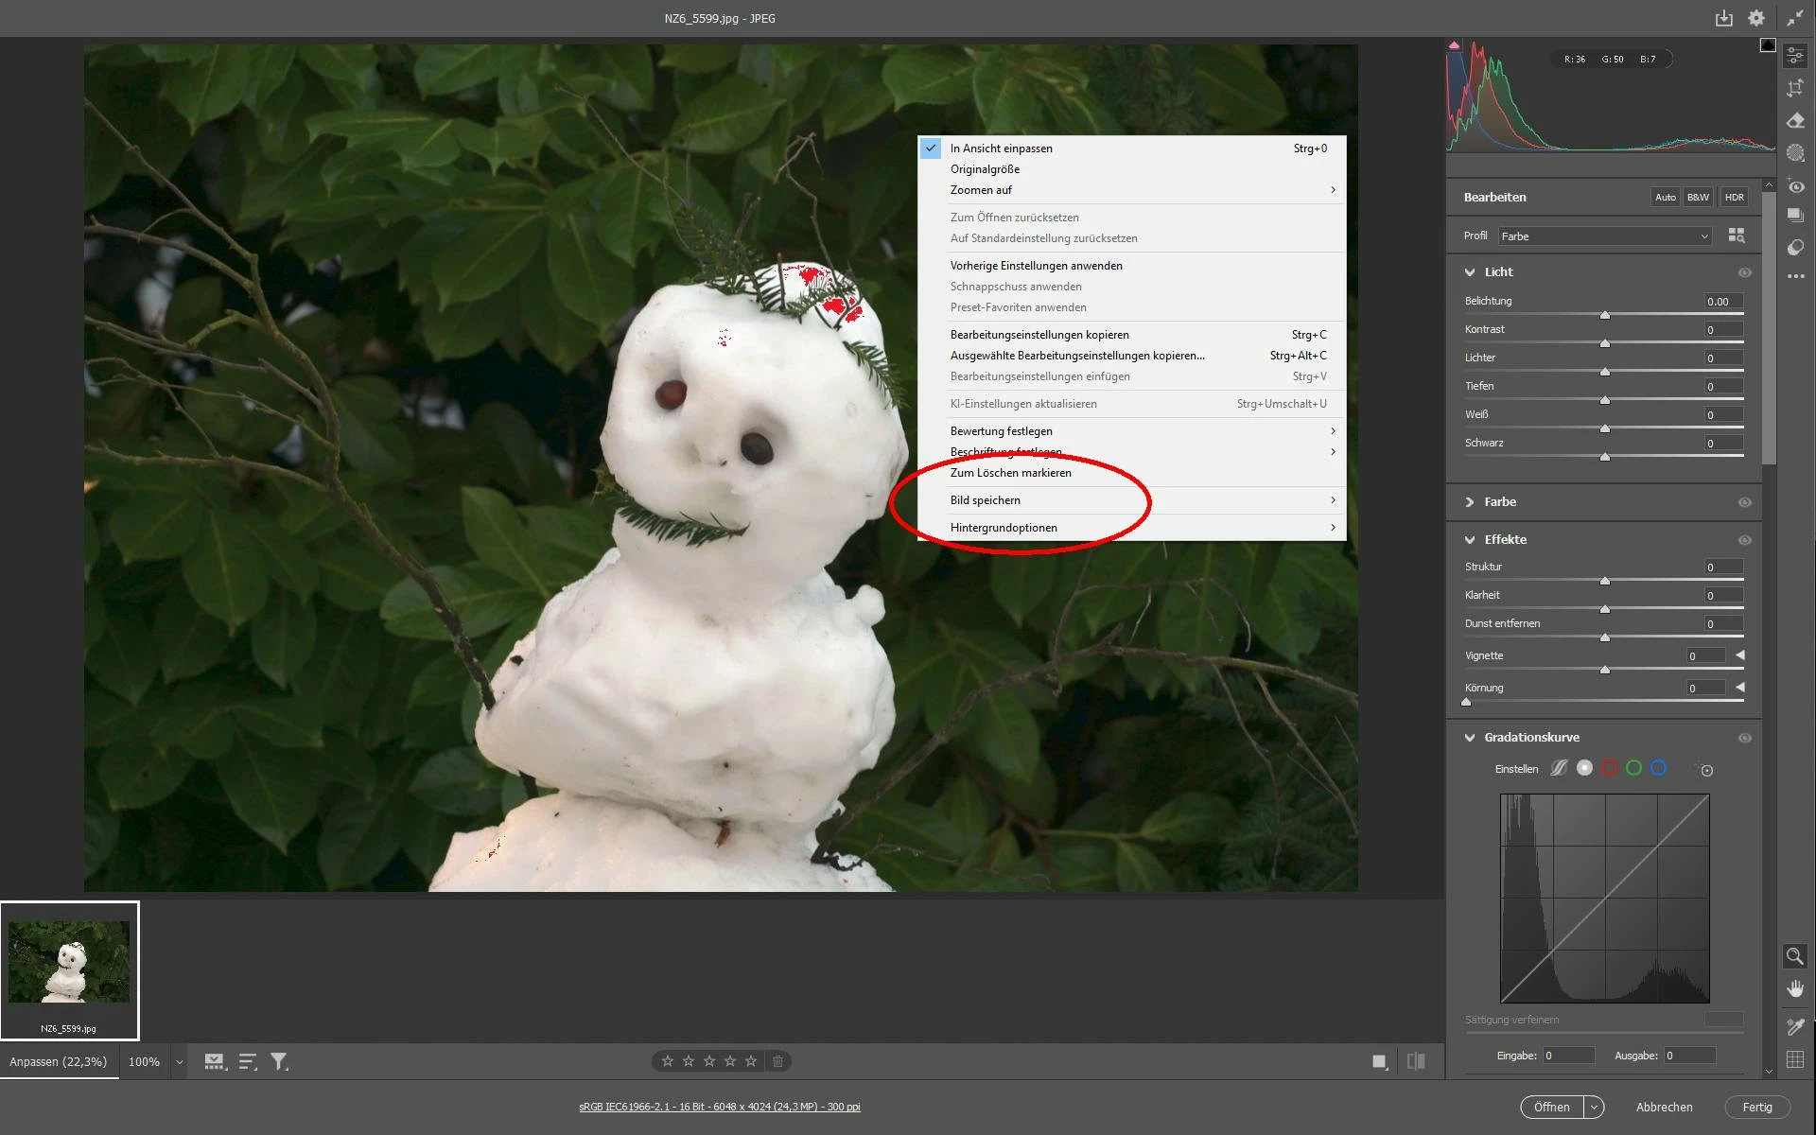Select the Crop and Rotate tool icon

pos(1795,88)
